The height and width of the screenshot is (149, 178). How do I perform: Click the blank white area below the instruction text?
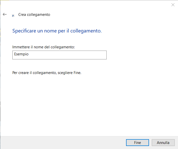pos(88,106)
